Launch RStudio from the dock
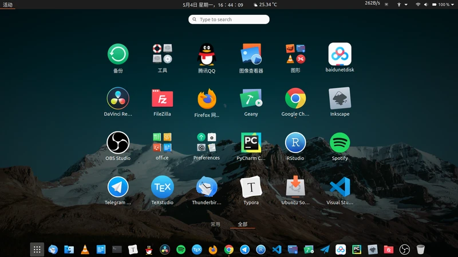Viewport: 458px width, 257px height. click(x=261, y=250)
